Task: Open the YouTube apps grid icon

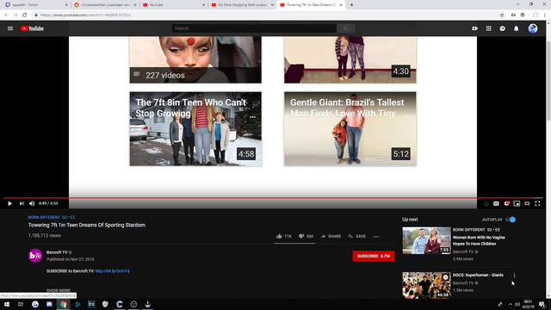Action: [x=488, y=28]
